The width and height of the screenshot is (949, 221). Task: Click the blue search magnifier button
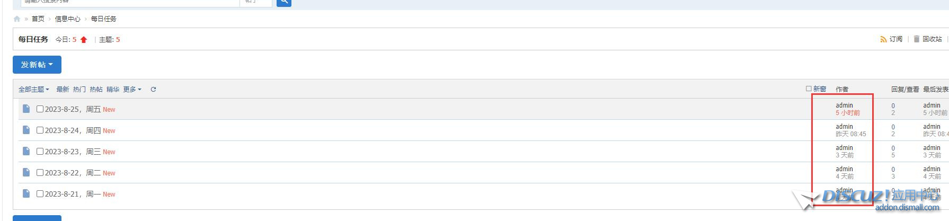pos(284,2)
